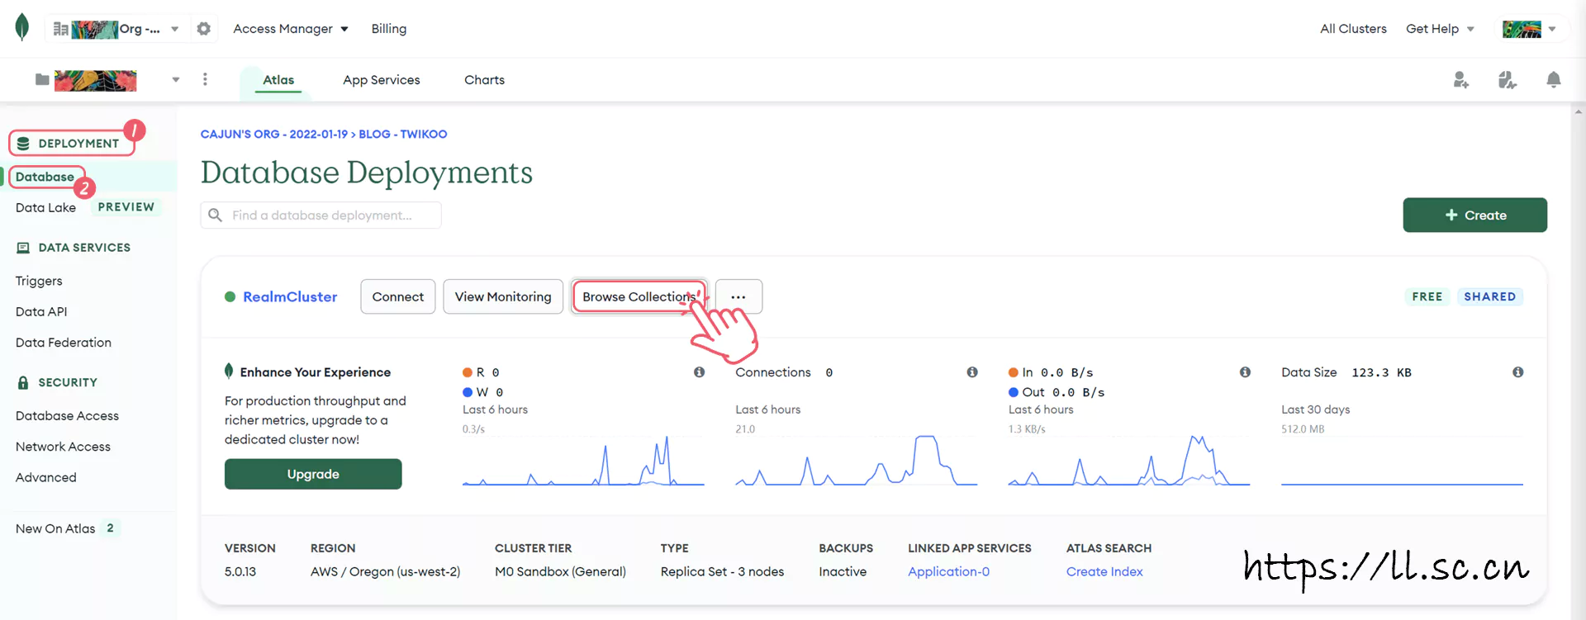Open project options three-dot menu
The height and width of the screenshot is (620, 1586).
205,79
